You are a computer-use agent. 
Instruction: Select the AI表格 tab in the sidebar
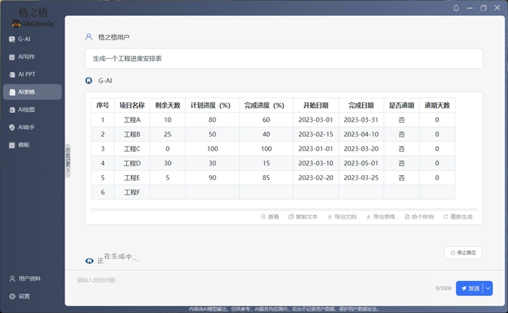click(x=31, y=92)
